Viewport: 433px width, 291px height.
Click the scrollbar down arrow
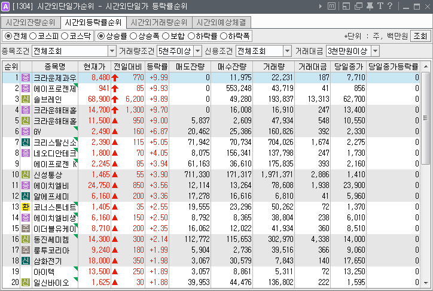click(x=426, y=283)
